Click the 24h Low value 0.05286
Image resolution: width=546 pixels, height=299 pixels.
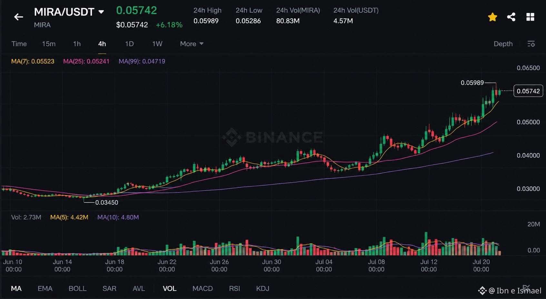pos(248,21)
